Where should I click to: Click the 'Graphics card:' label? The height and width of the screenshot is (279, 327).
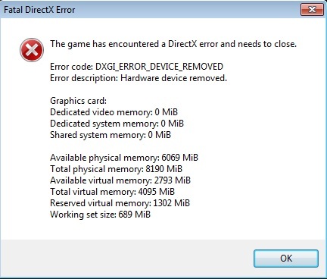[79, 101]
